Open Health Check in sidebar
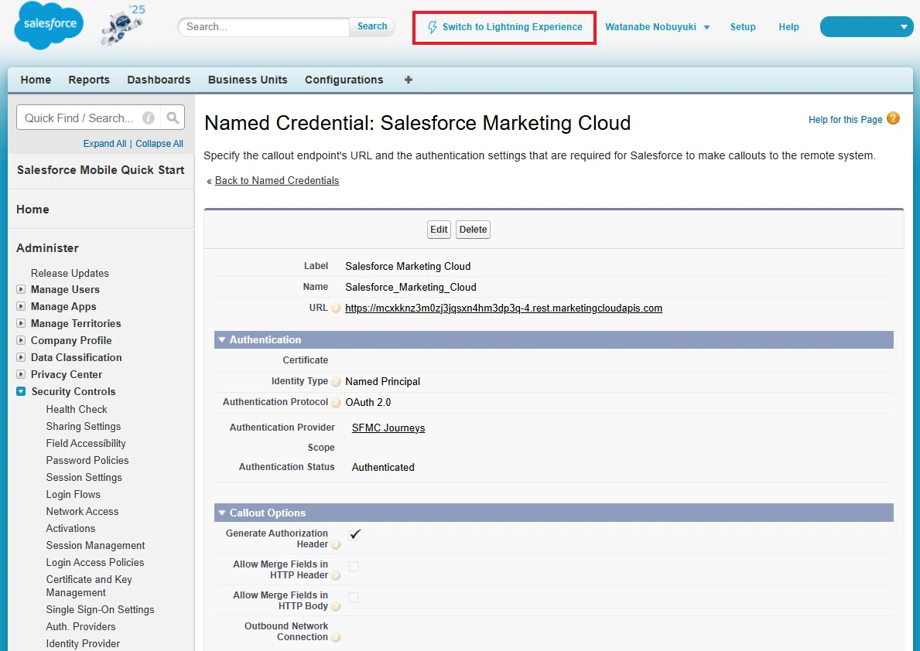Viewport: 920px width, 651px height. [x=77, y=409]
